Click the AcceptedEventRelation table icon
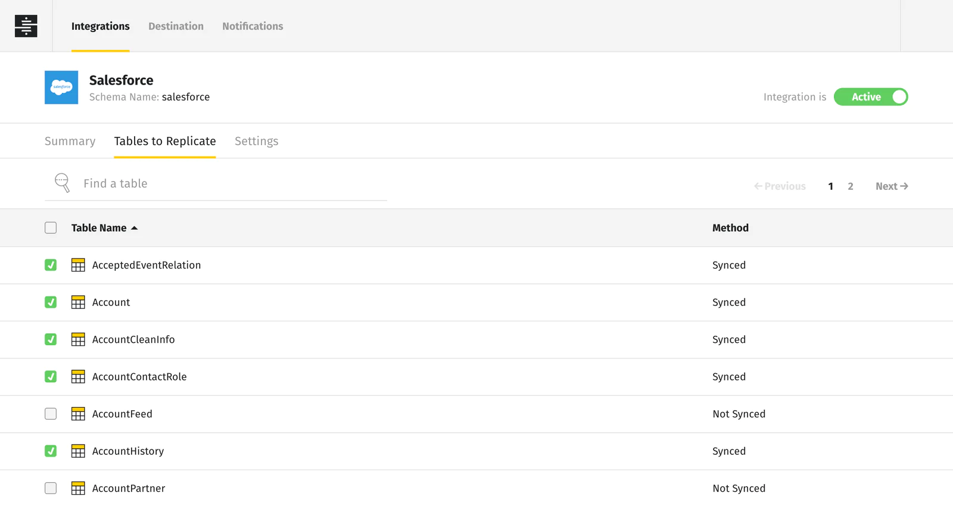The width and height of the screenshot is (953, 506). point(78,265)
